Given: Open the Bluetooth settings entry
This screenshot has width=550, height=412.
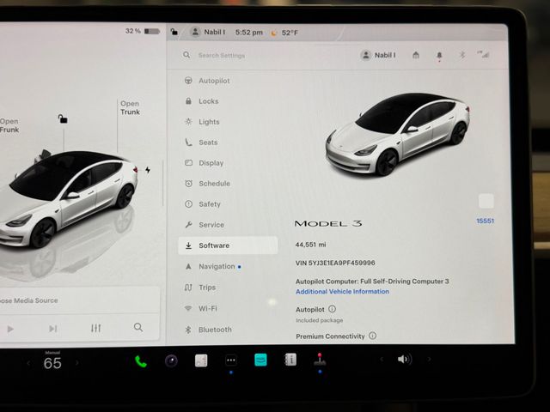Looking at the screenshot, I should coord(208,330).
